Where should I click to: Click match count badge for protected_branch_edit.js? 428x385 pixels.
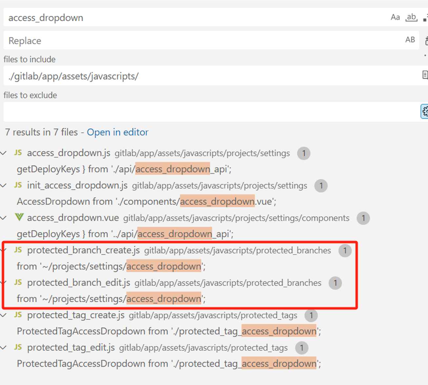[x=335, y=283]
